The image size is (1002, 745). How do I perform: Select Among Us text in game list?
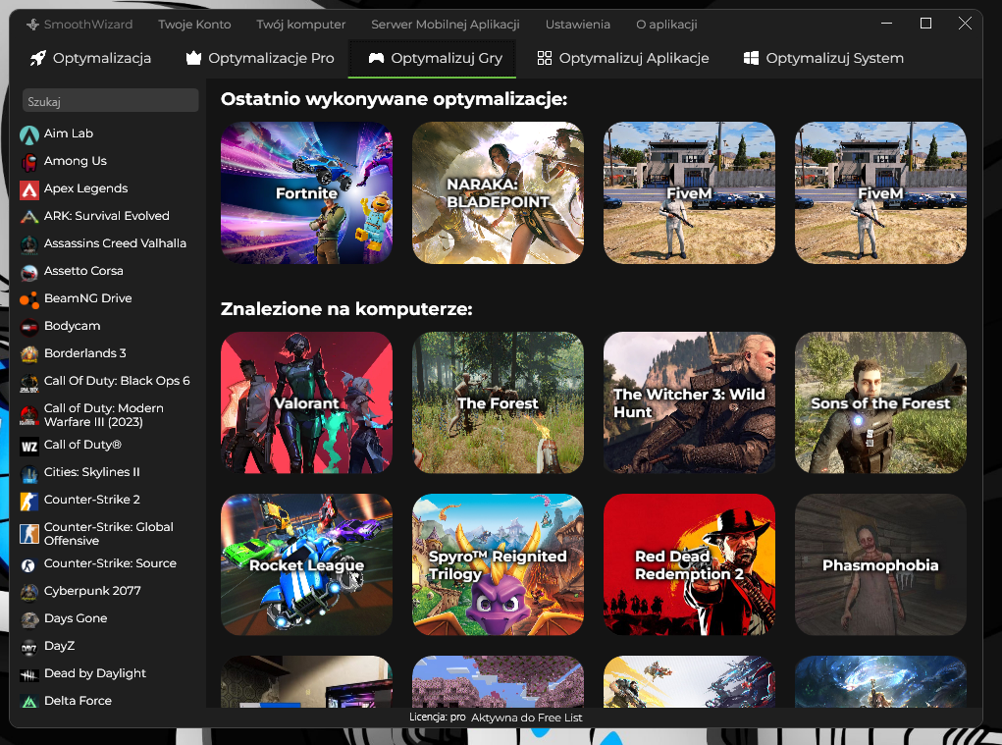(x=75, y=161)
